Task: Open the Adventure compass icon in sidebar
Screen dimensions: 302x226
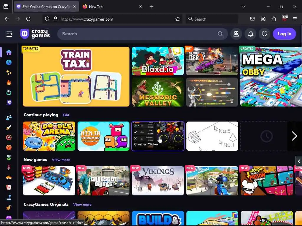Action: tap(9, 137)
